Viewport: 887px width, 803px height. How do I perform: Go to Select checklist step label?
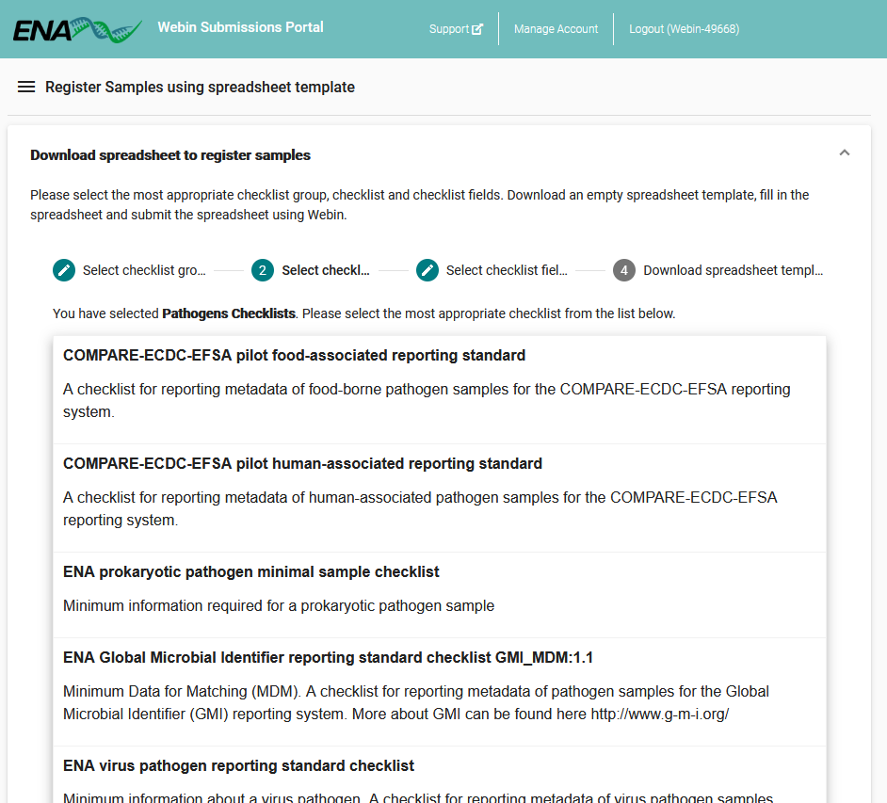pyautogui.click(x=326, y=270)
